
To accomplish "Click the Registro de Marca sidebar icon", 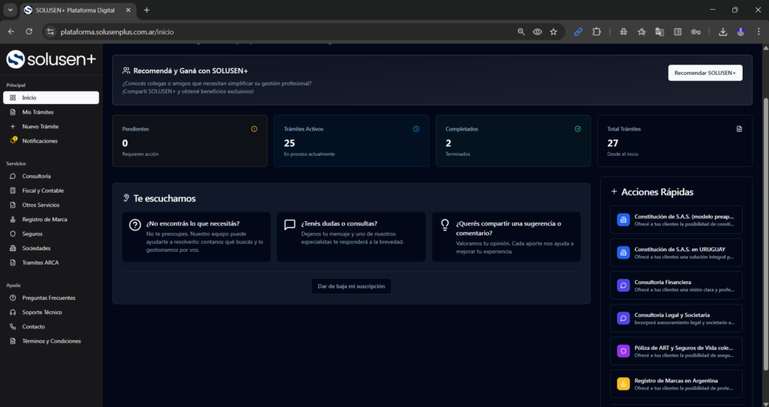I will (x=13, y=220).
